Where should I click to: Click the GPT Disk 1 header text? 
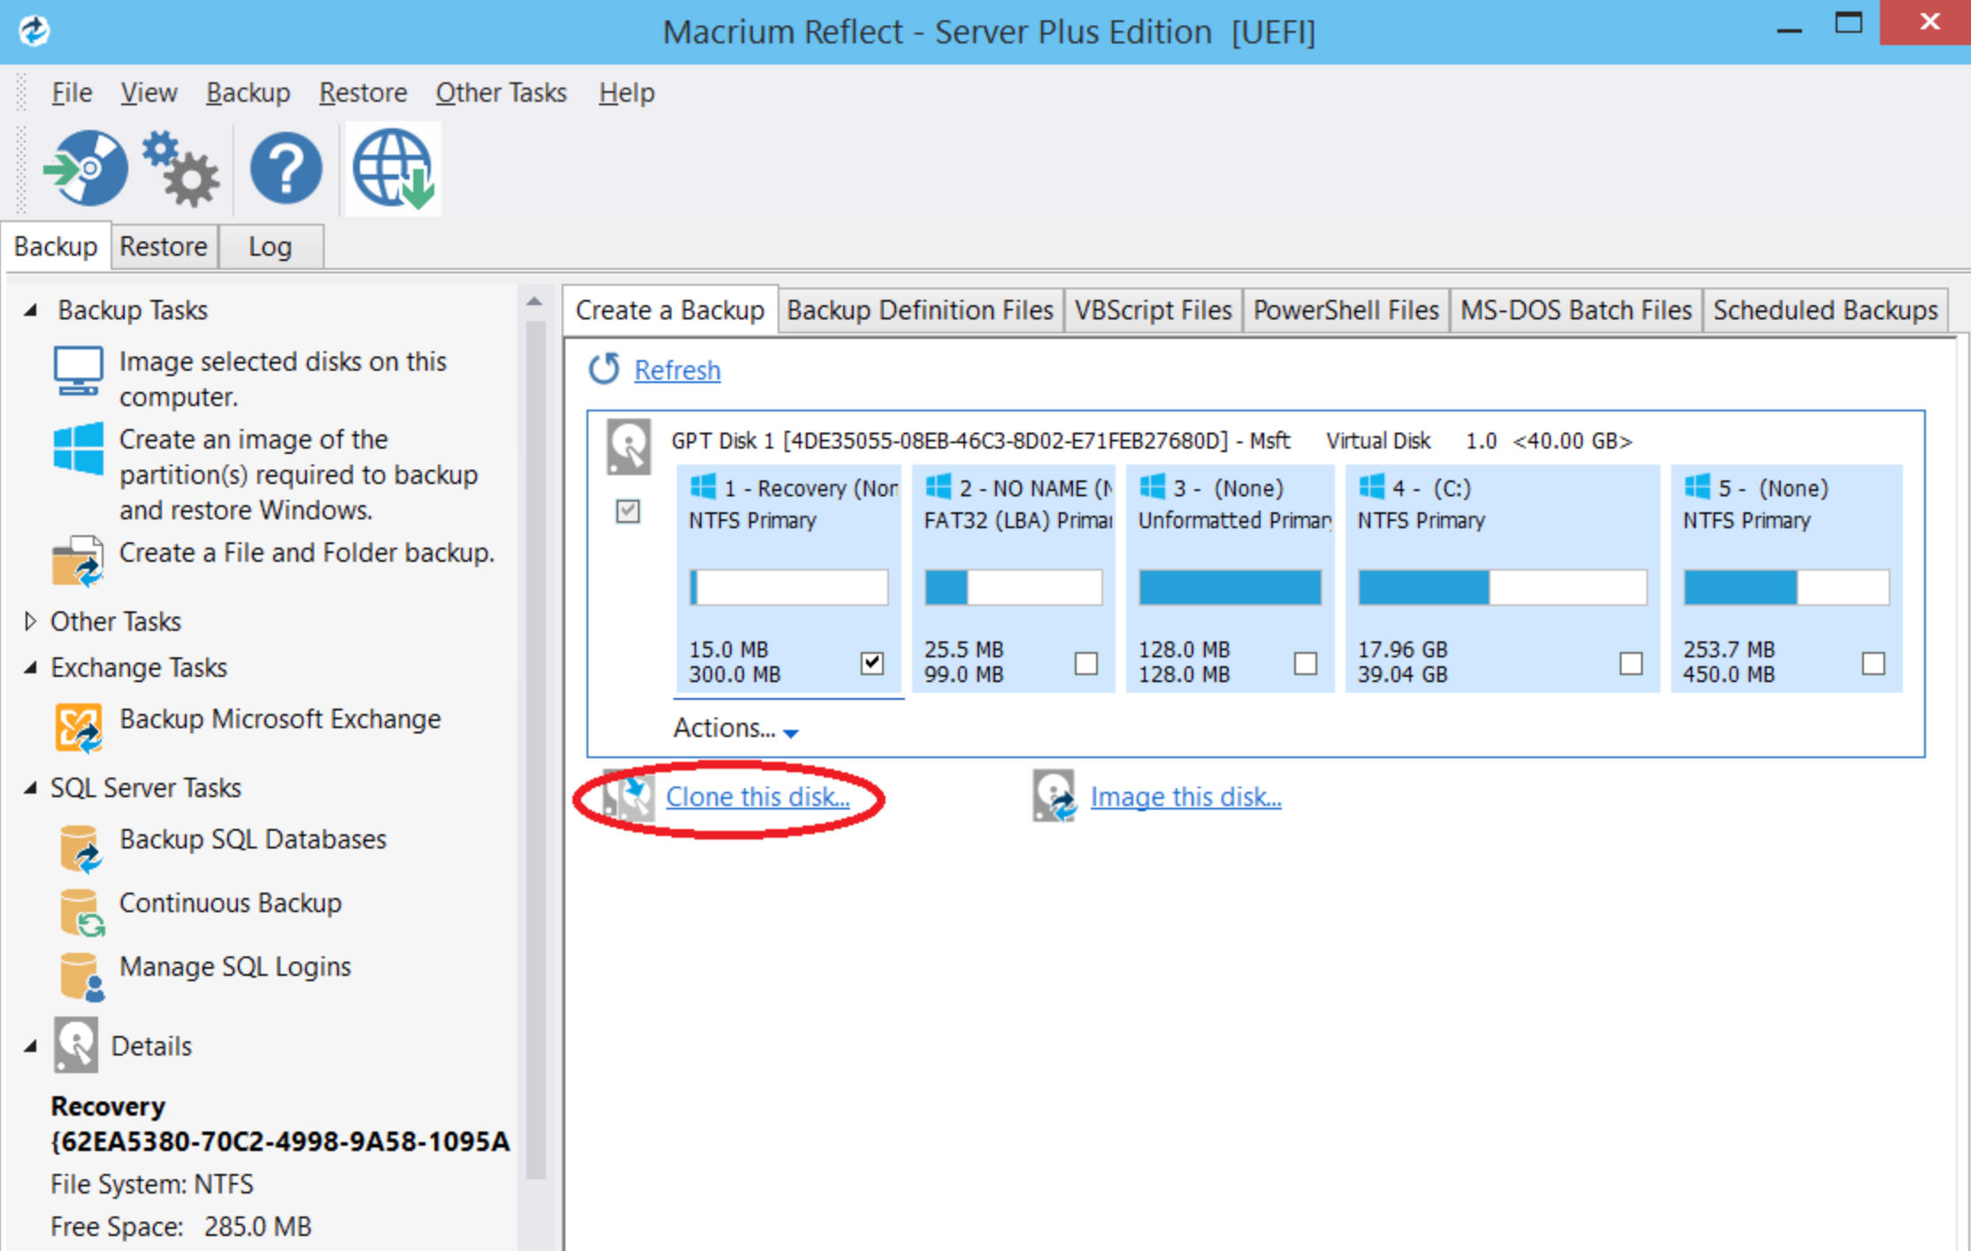pos(1151,440)
